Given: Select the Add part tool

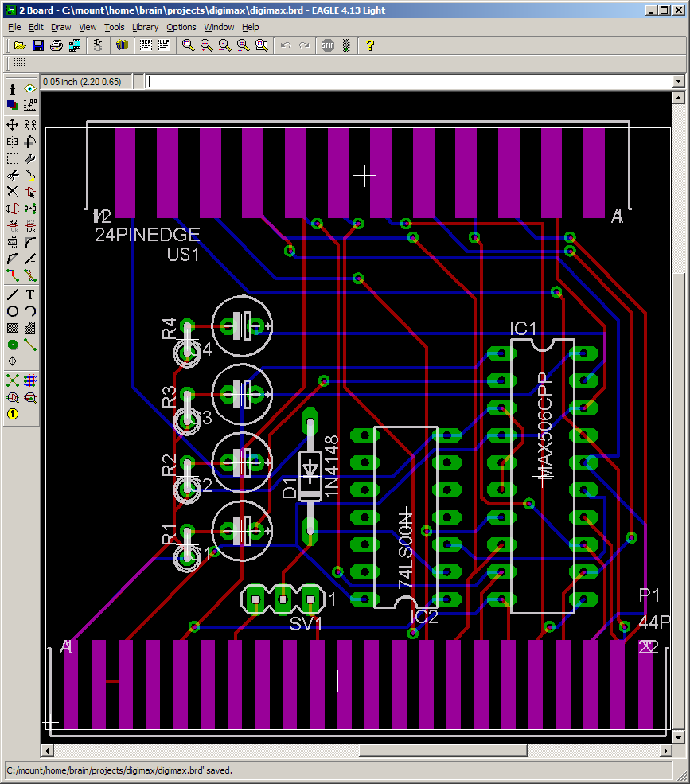Looking at the screenshot, I should [x=30, y=192].
